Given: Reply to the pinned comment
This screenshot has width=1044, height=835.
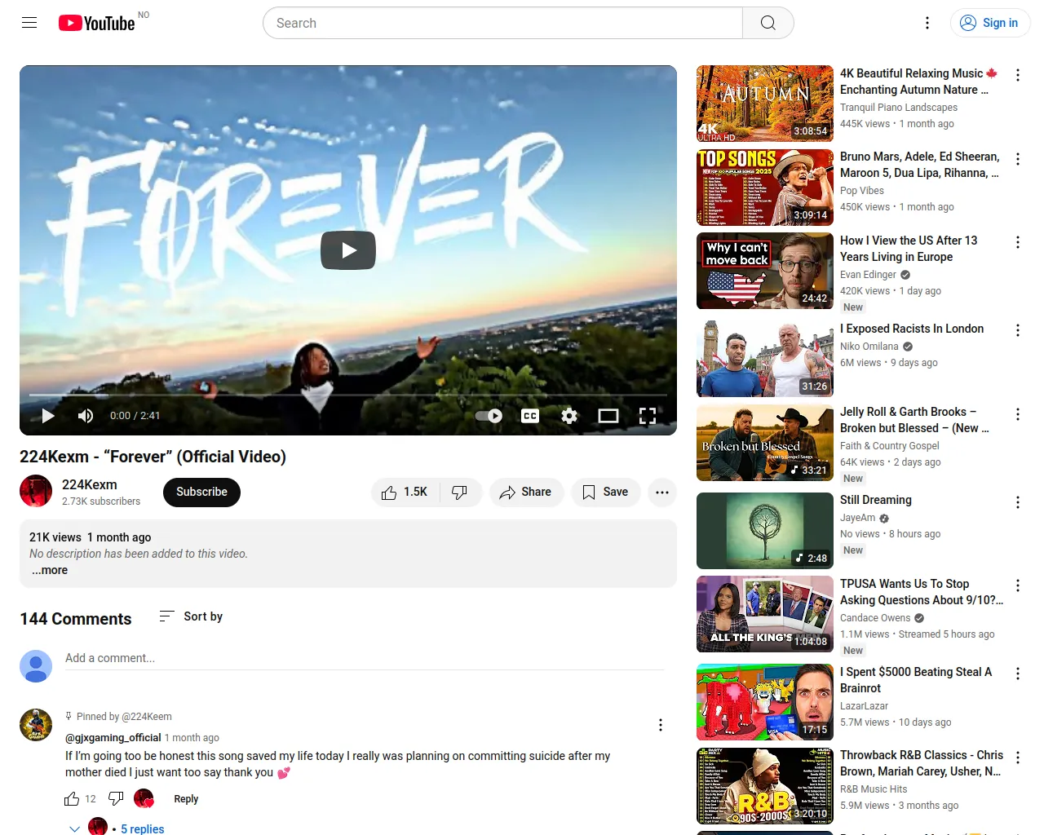Looking at the screenshot, I should [186, 799].
